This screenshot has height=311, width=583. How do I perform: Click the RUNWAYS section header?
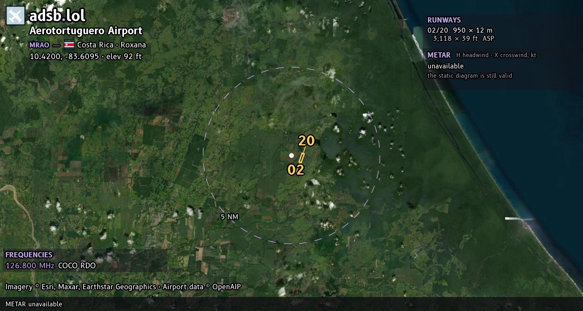[x=444, y=20]
